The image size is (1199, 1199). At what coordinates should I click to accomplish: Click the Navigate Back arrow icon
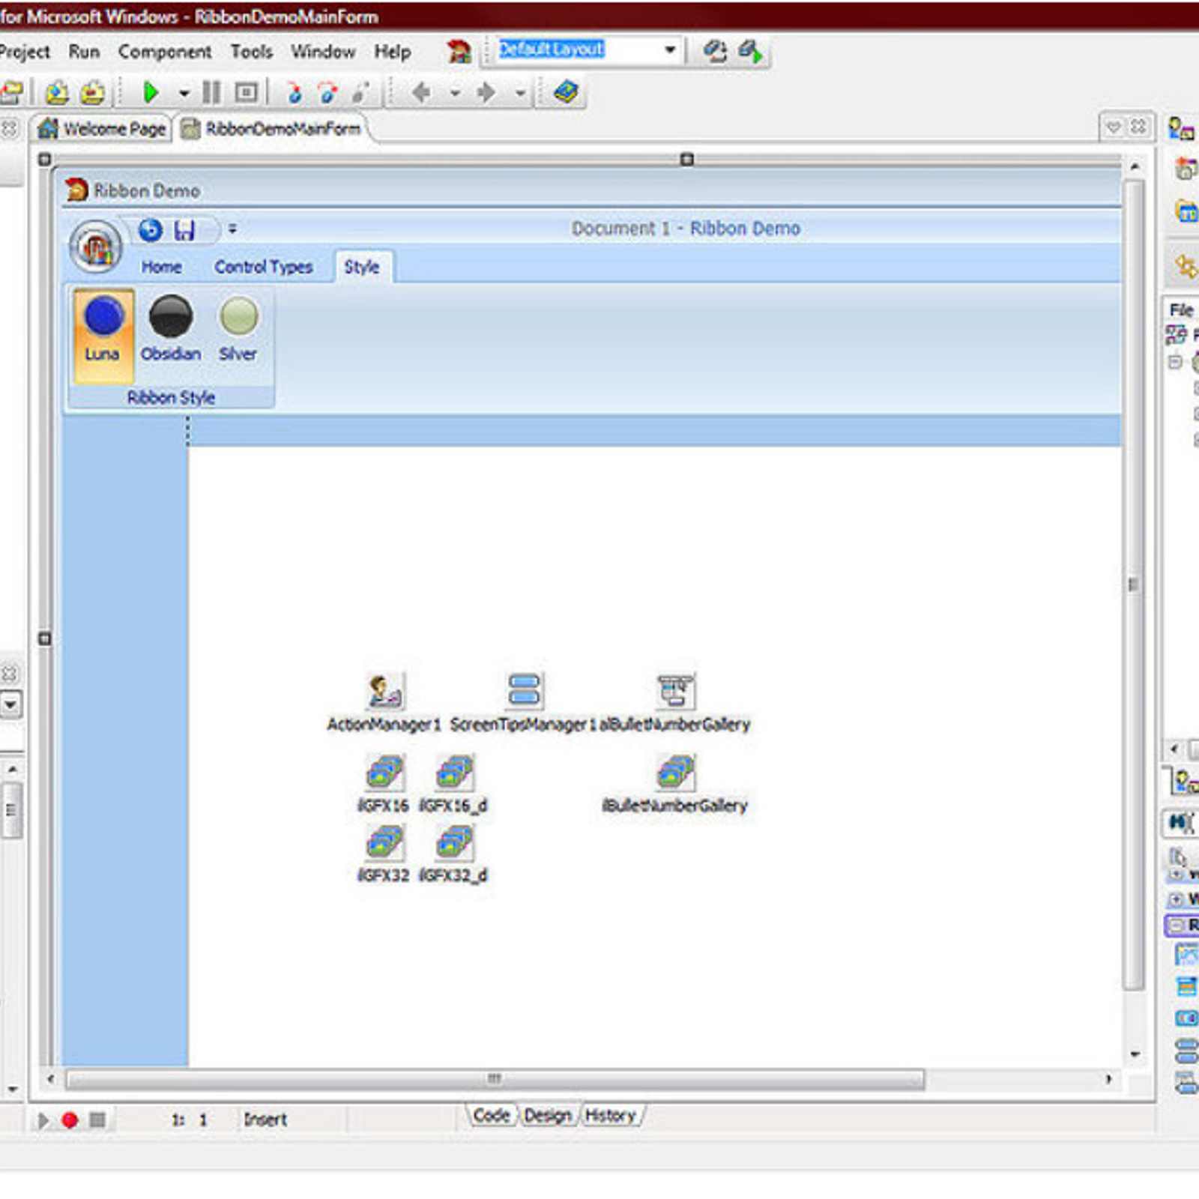pyautogui.click(x=423, y=91)
